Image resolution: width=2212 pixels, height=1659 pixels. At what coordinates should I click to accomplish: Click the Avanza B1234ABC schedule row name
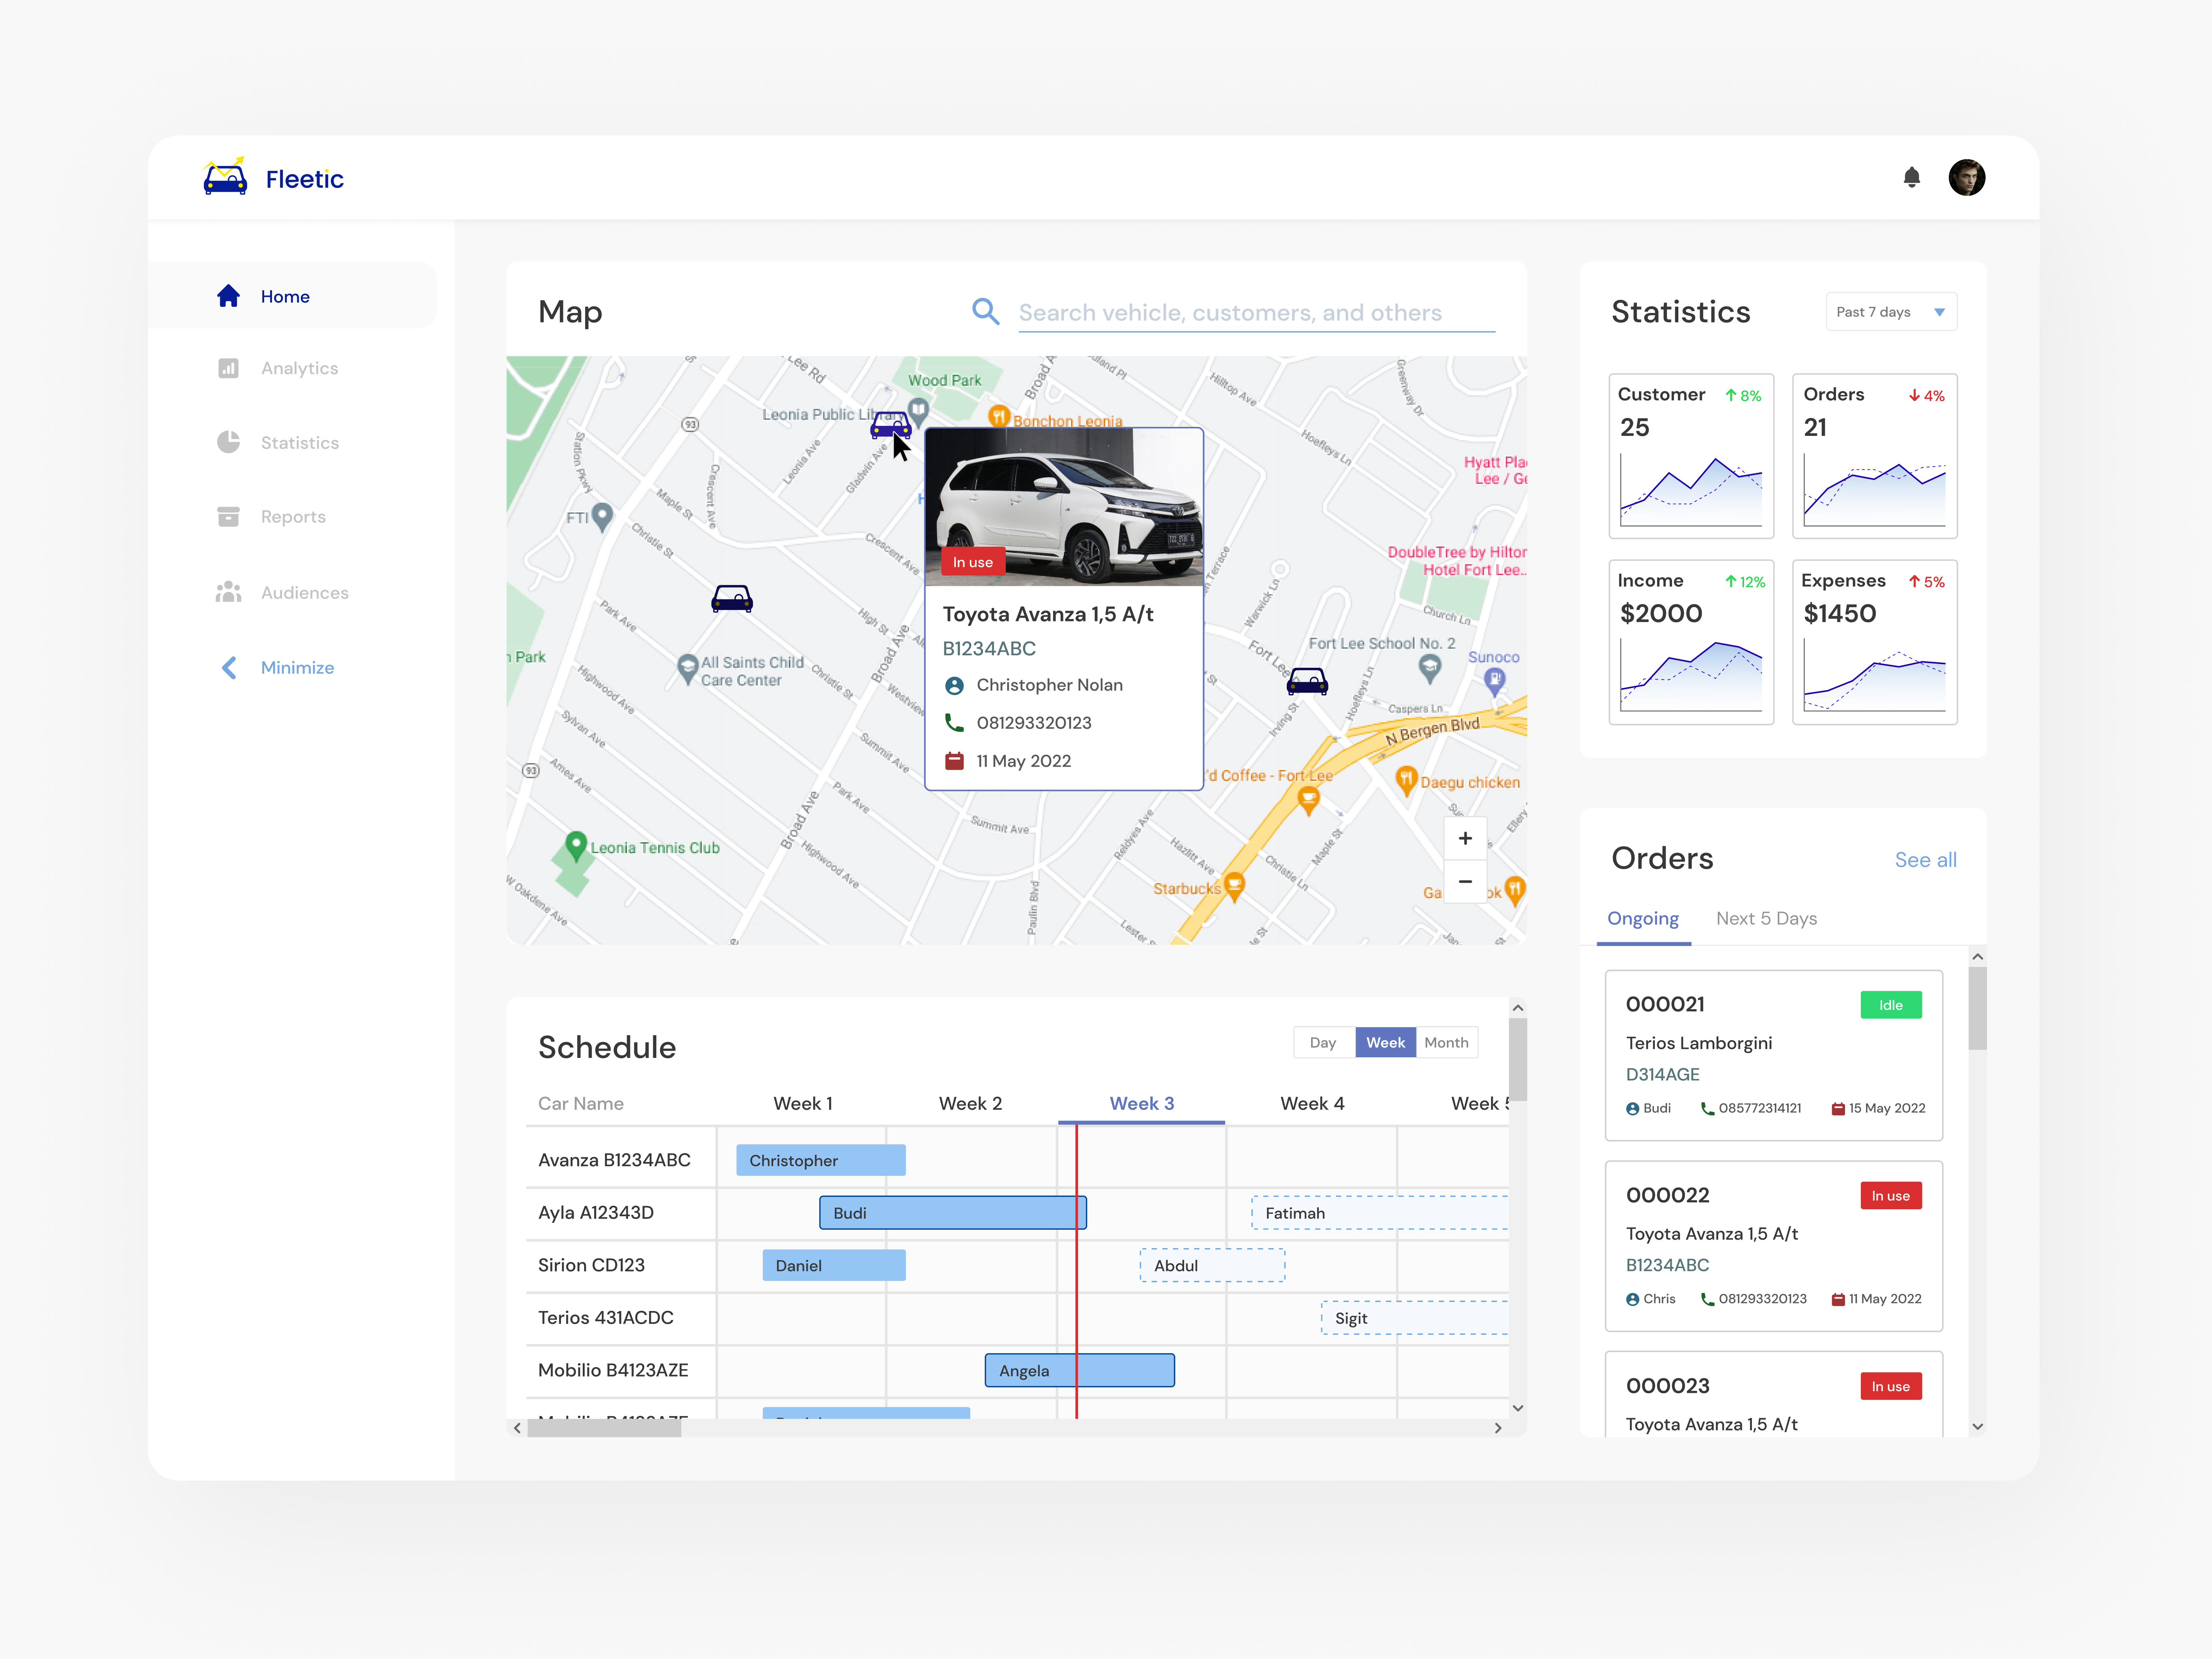[x=614, y=1160]
